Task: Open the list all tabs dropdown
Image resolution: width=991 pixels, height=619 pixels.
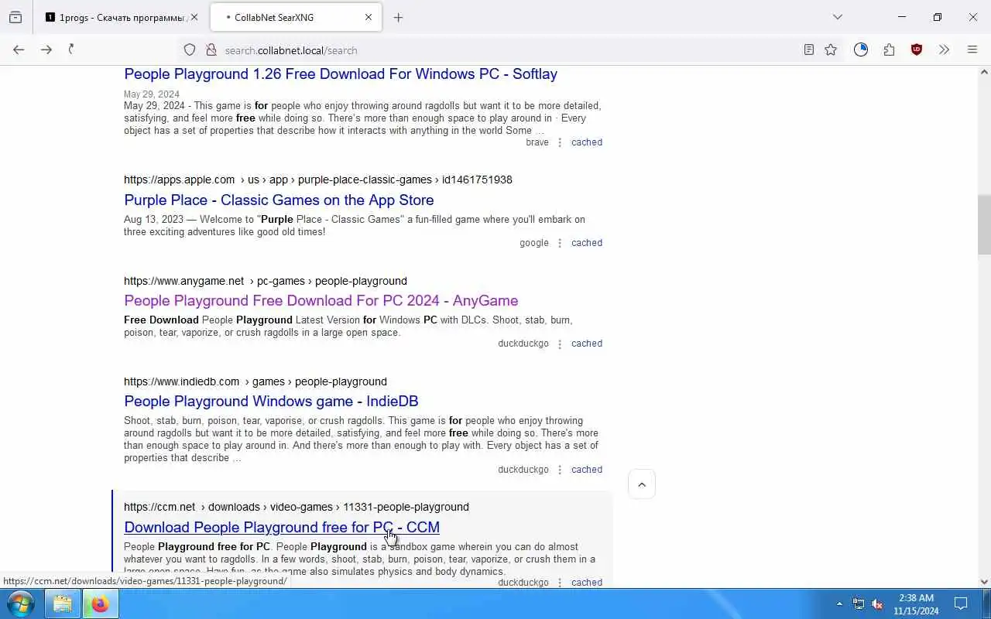Action: (x=837, y=17)
